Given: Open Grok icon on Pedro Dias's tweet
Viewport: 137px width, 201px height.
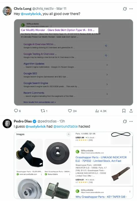Looking at the screenshot, I should point(125,121).
